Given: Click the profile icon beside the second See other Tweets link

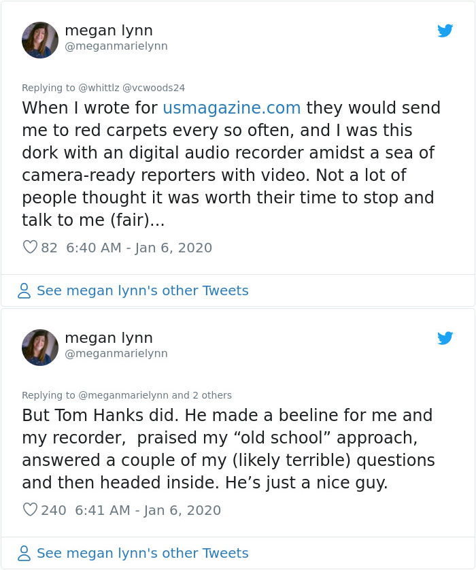Looking at the screenshot, I should tap(23, 553).
